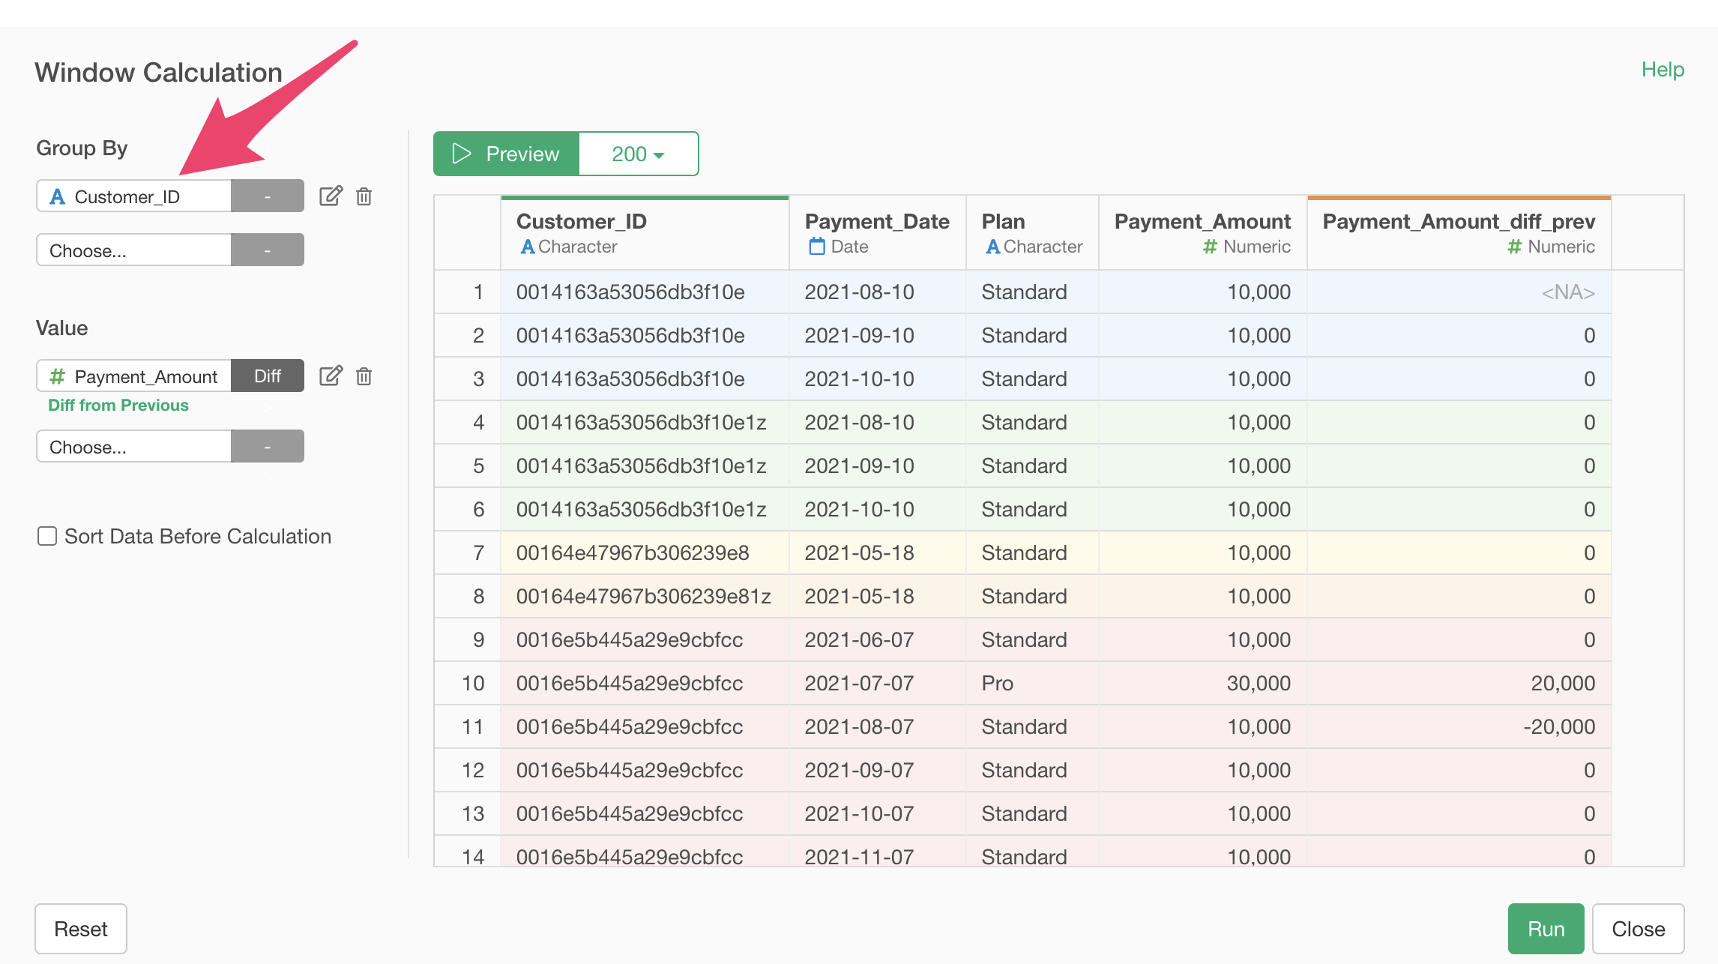Remove the Payment_Amount value with trash icon
Viewport: 1718px width, 964px height.
(x=364, y=376)
